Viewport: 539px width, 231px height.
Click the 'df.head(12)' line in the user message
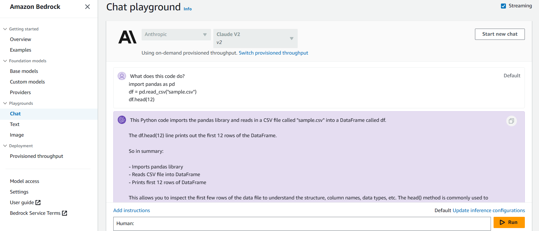142,99
